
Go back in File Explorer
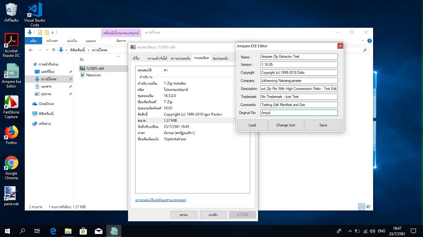(x=31, y=50)
